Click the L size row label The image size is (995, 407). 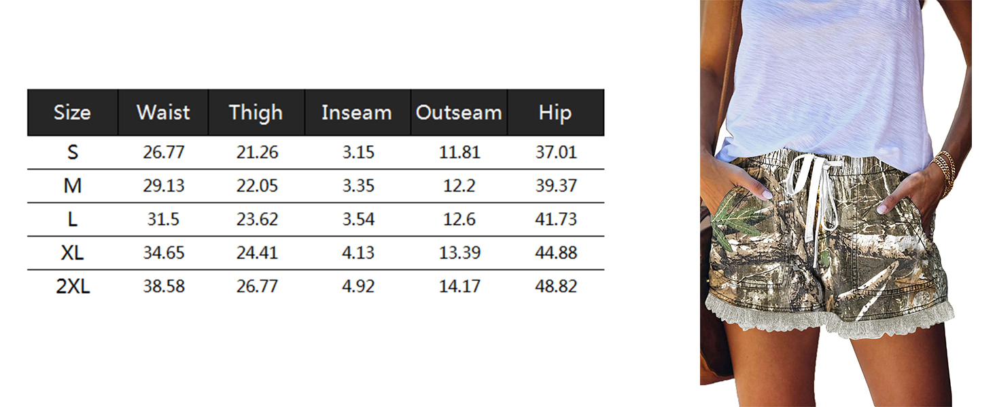tap(72, 220)
